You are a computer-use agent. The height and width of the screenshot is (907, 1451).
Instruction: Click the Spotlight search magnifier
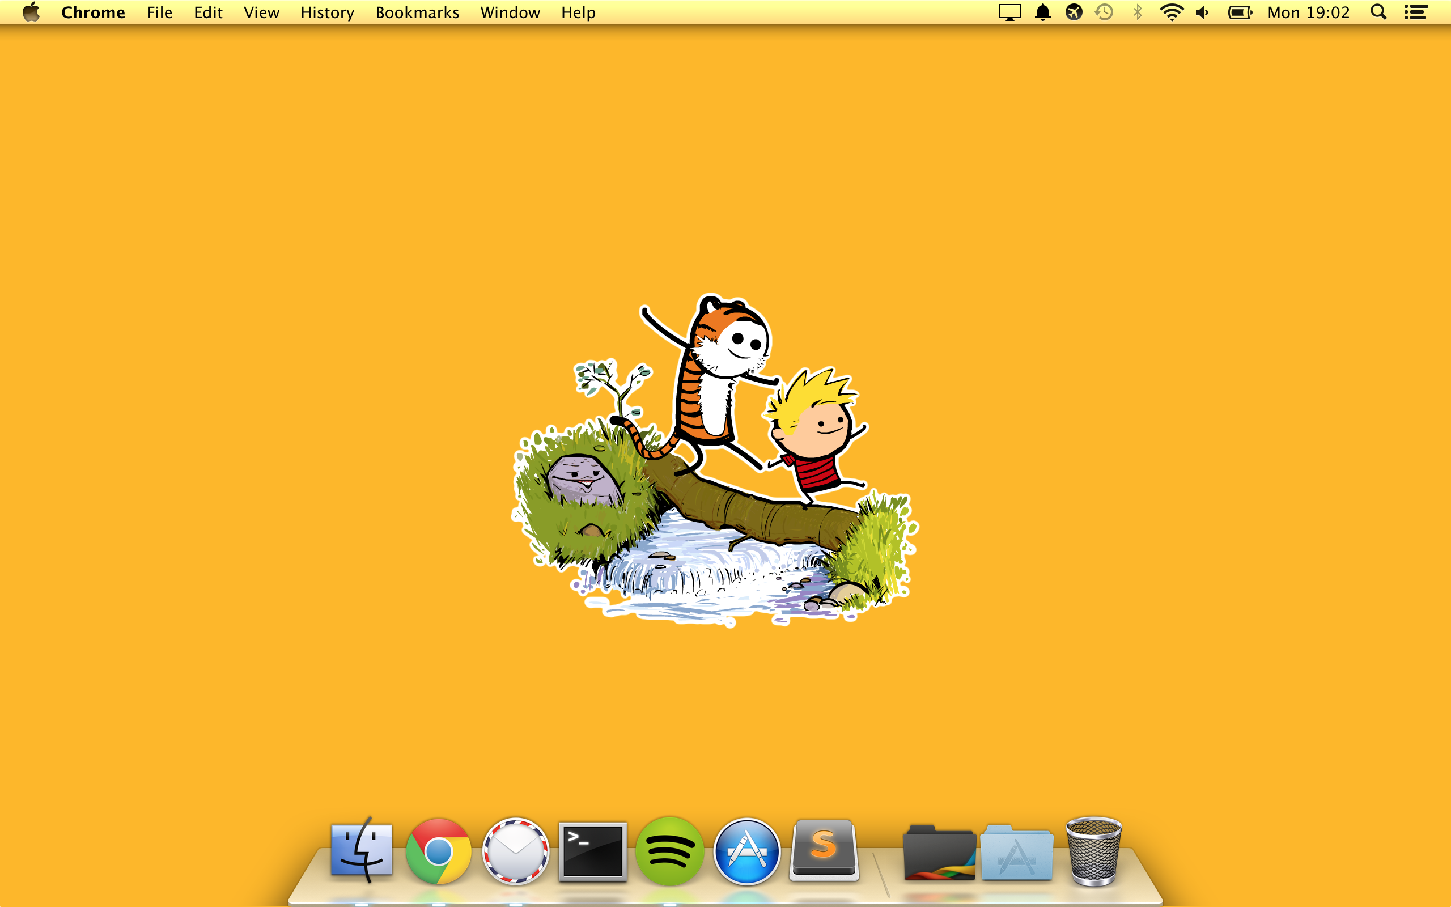pos(1378,12)
